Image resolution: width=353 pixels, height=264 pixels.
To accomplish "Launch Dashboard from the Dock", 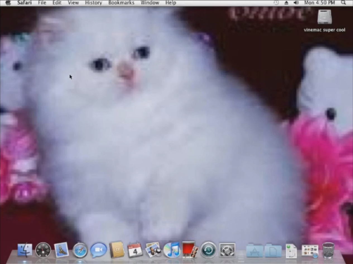I will pyautogui.click(x=43, y=250).
